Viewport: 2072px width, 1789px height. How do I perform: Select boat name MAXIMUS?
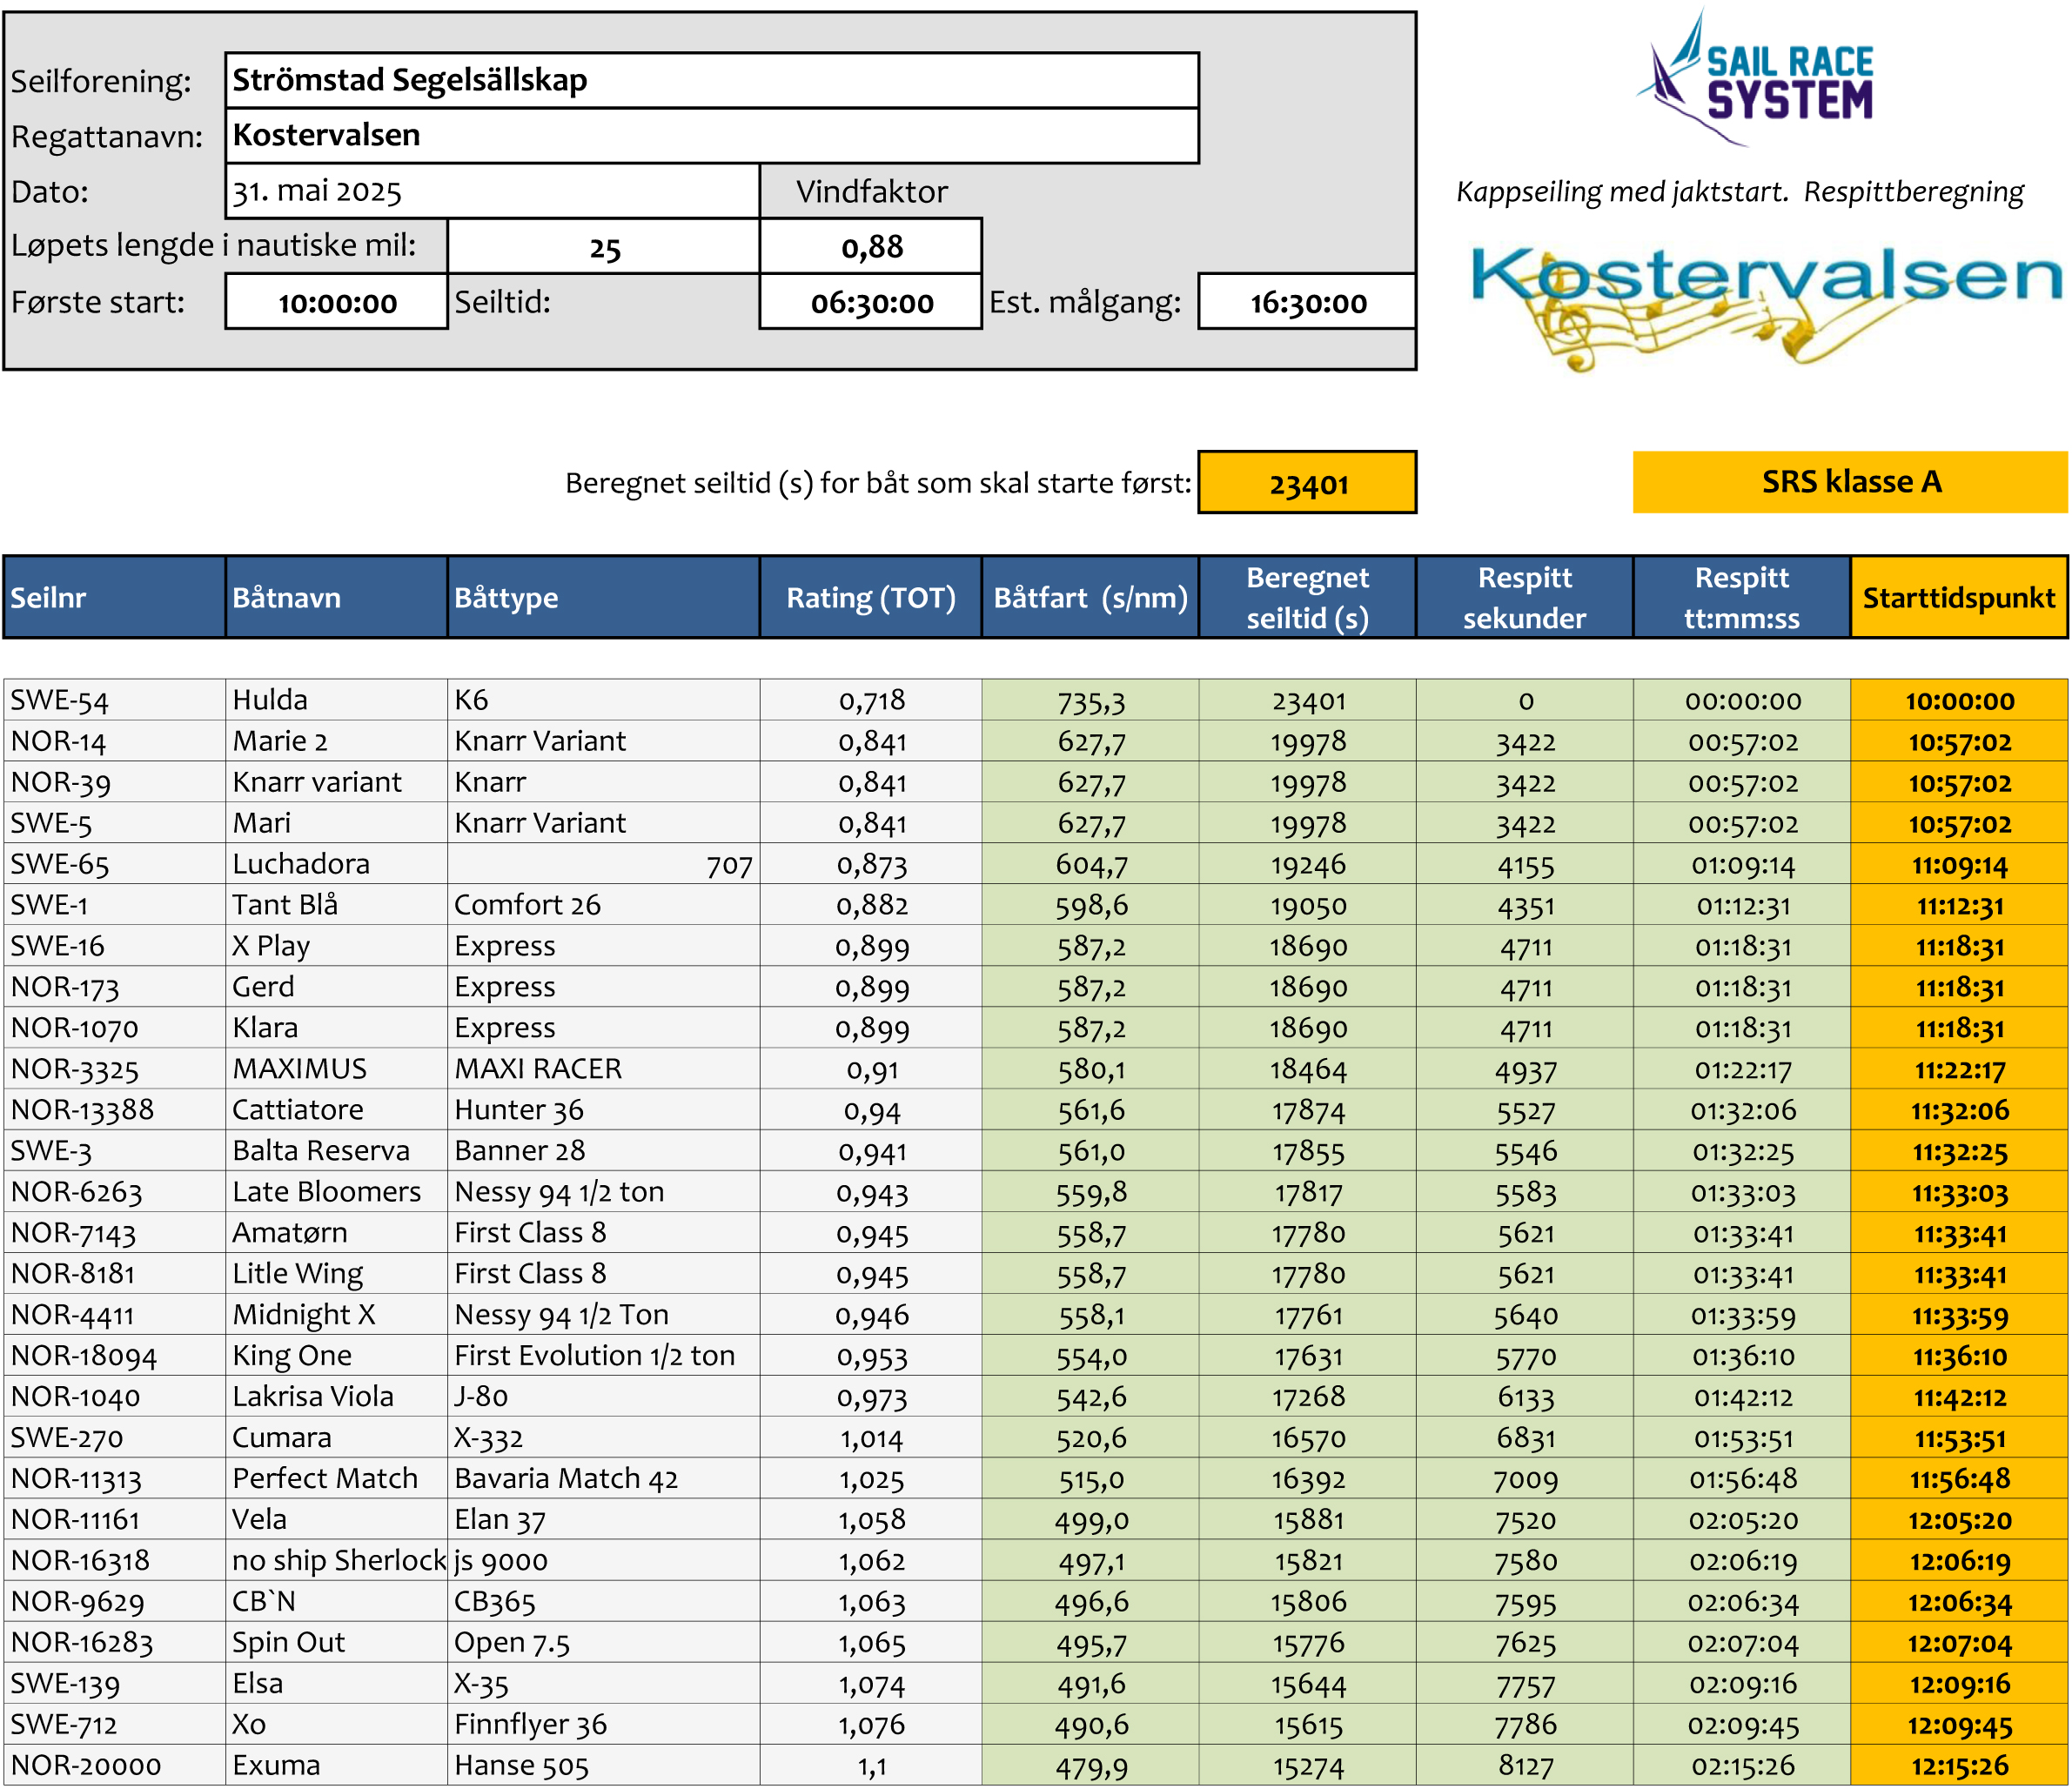coord(337,1069)
